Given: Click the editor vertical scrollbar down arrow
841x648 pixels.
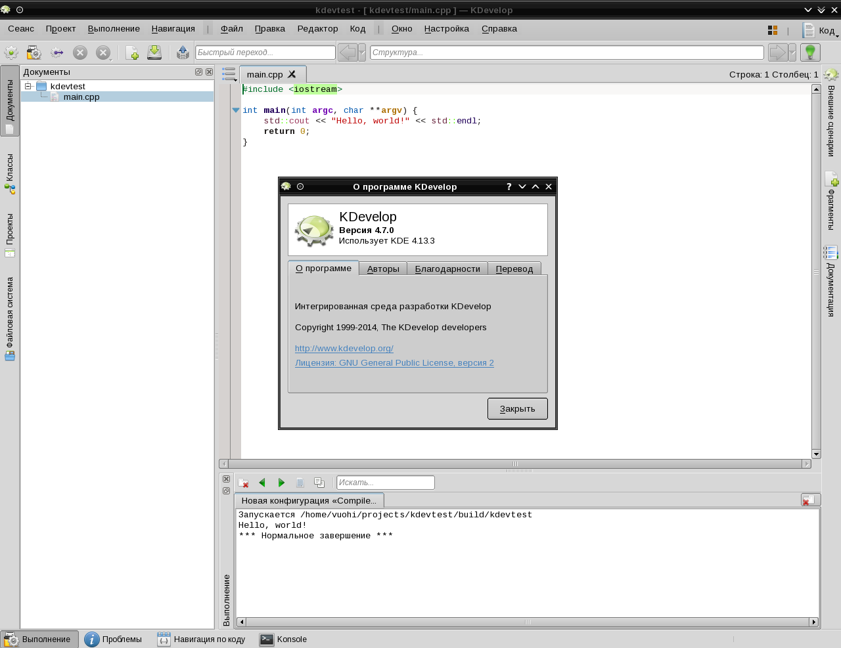Looking at the screenshot, I should tap(816, 454).
